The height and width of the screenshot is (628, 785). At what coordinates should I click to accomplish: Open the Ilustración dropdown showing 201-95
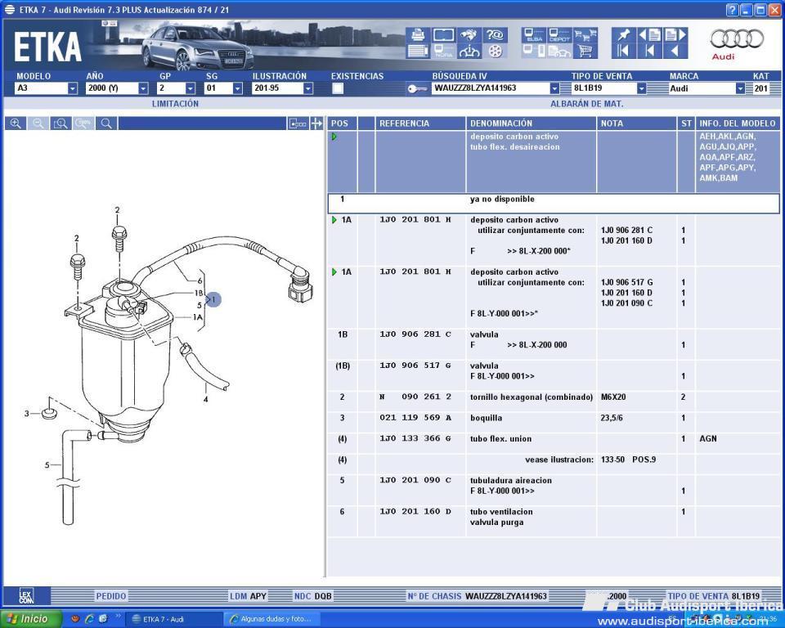tap(308, 88)
